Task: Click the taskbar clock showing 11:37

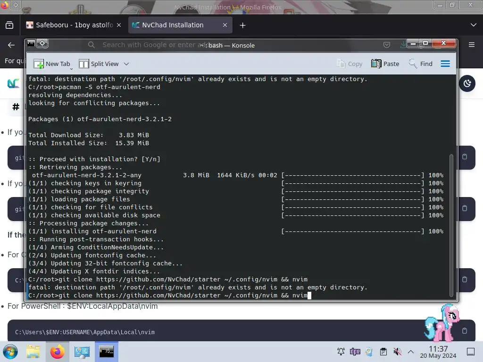Action: 438,352
